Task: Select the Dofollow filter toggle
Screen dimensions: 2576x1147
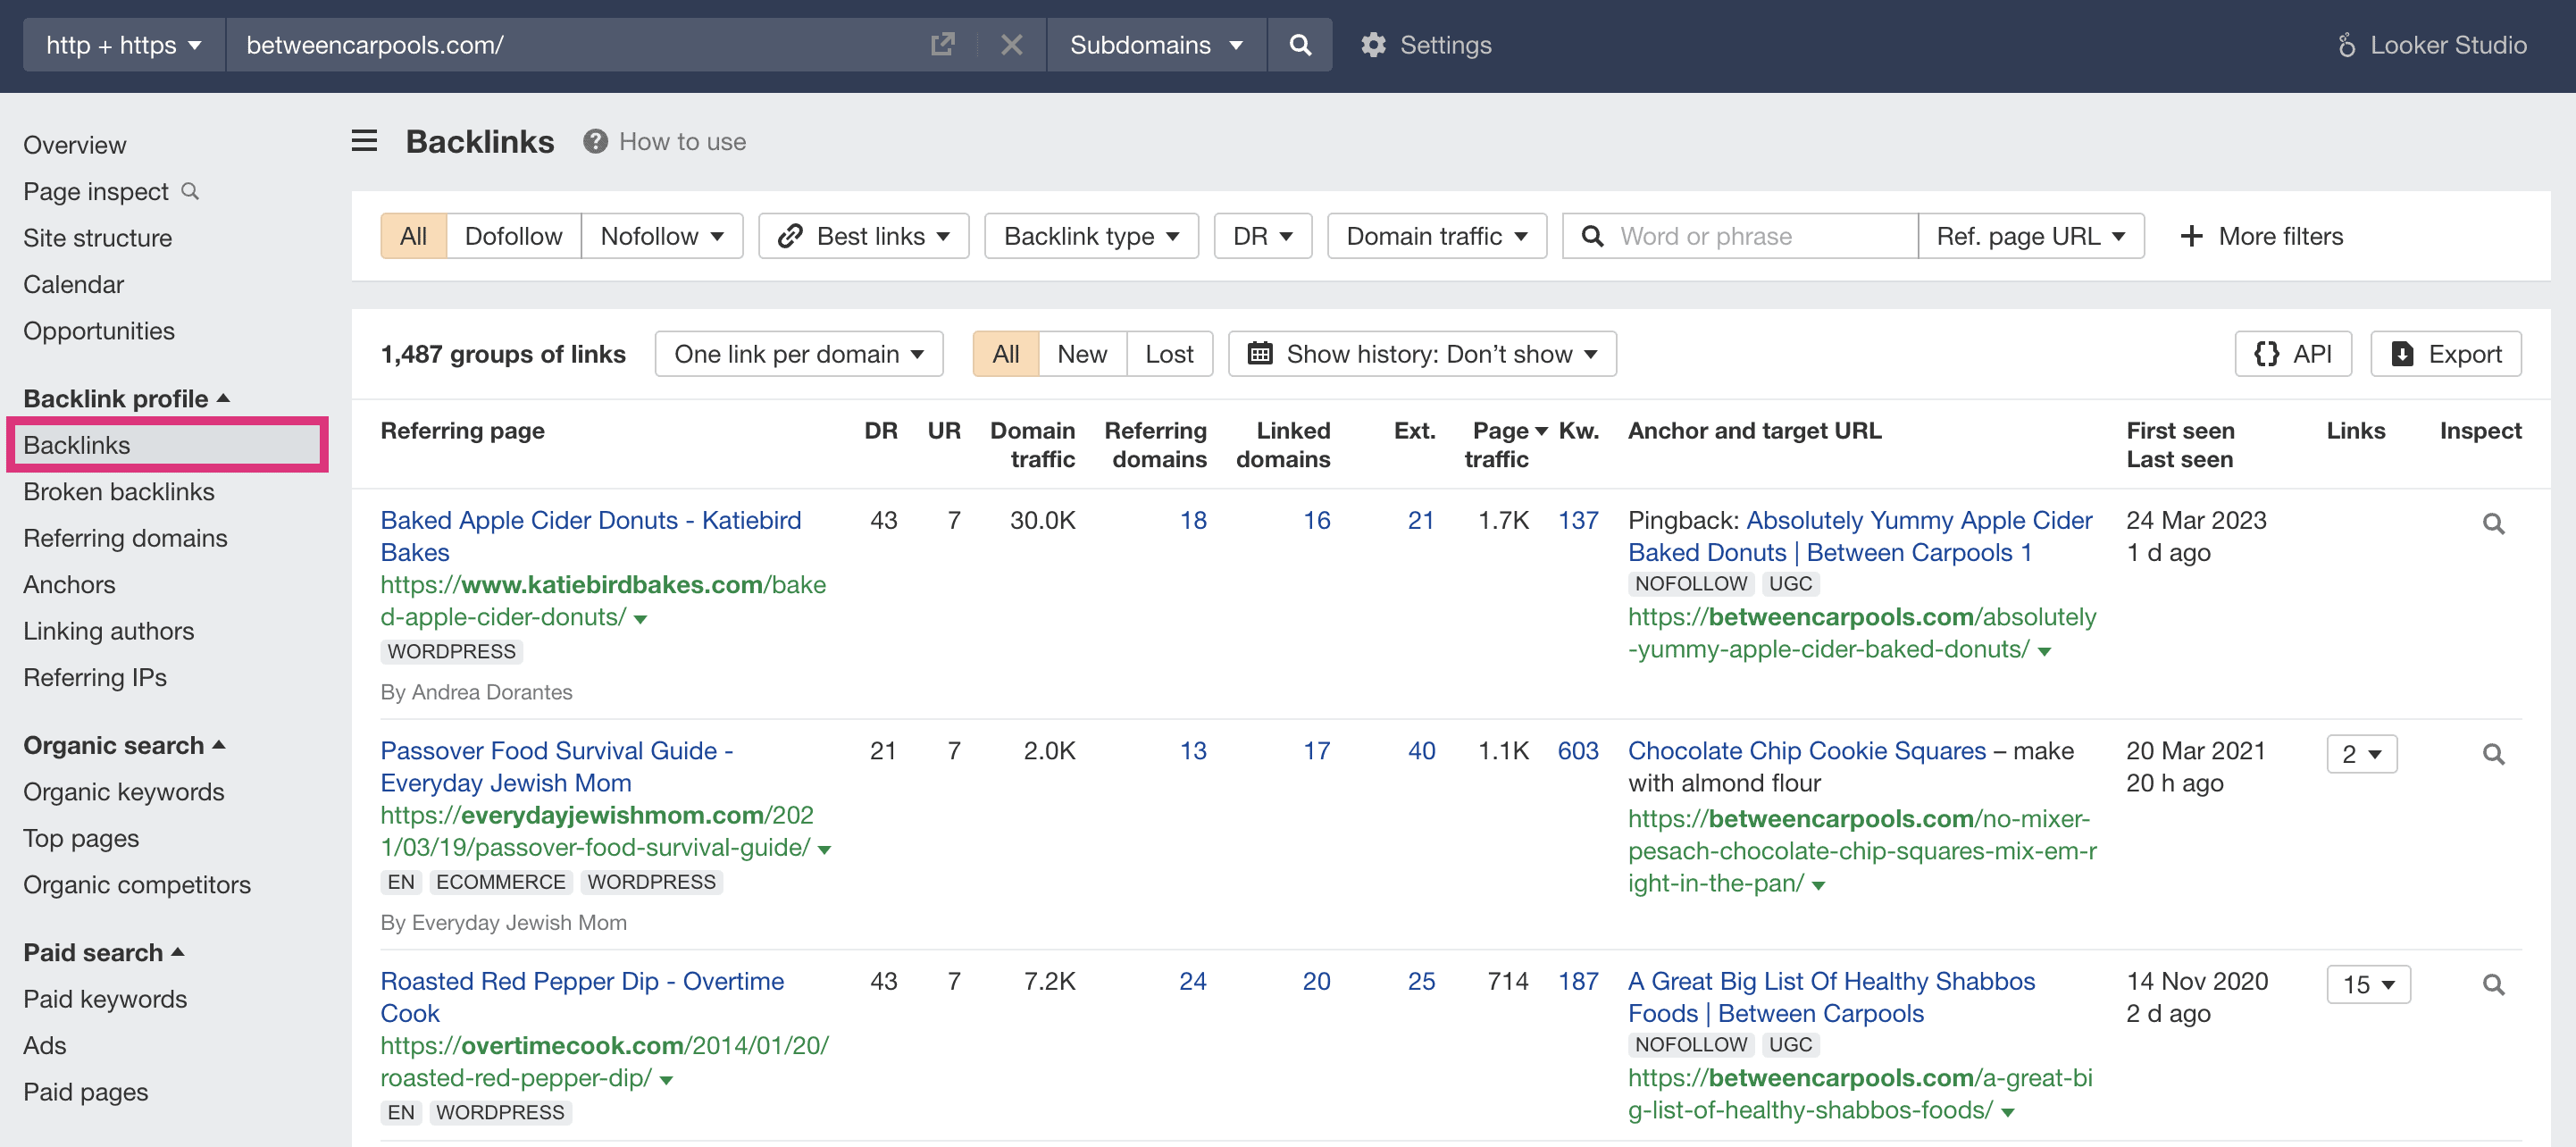Action: click(x=513, y=236)
